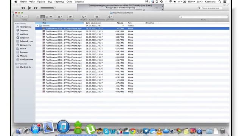Open the iTunes Up Next list icon
The width and height of the screenshot is (242, 136).
(156, 8)
